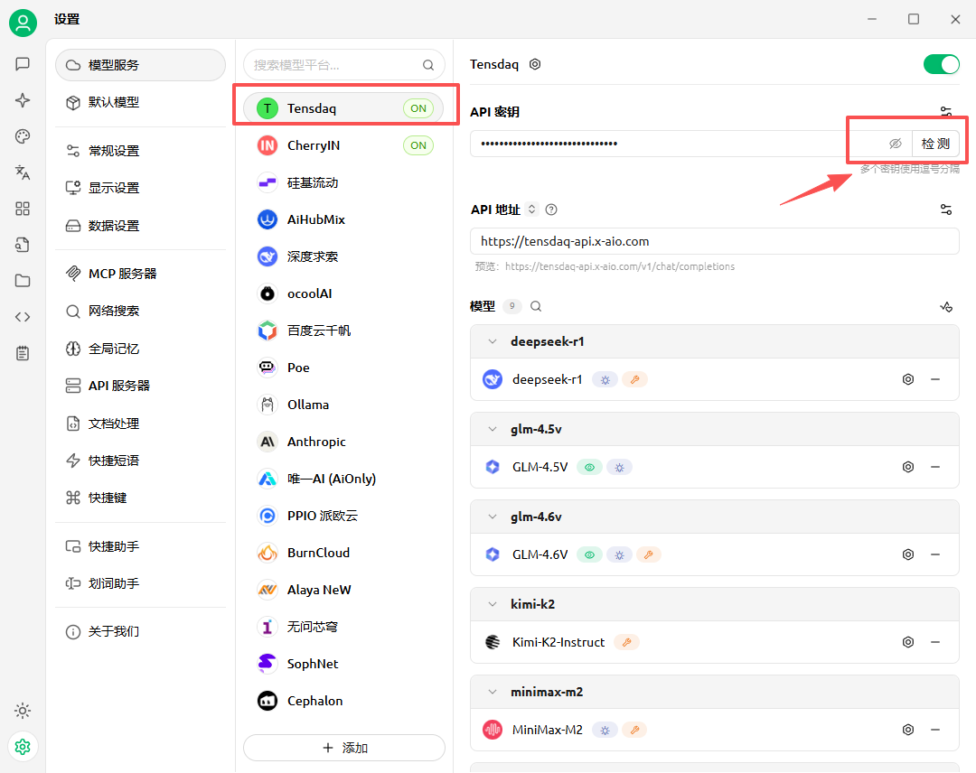Select 模型服务 in settings menu

point(140,65)
